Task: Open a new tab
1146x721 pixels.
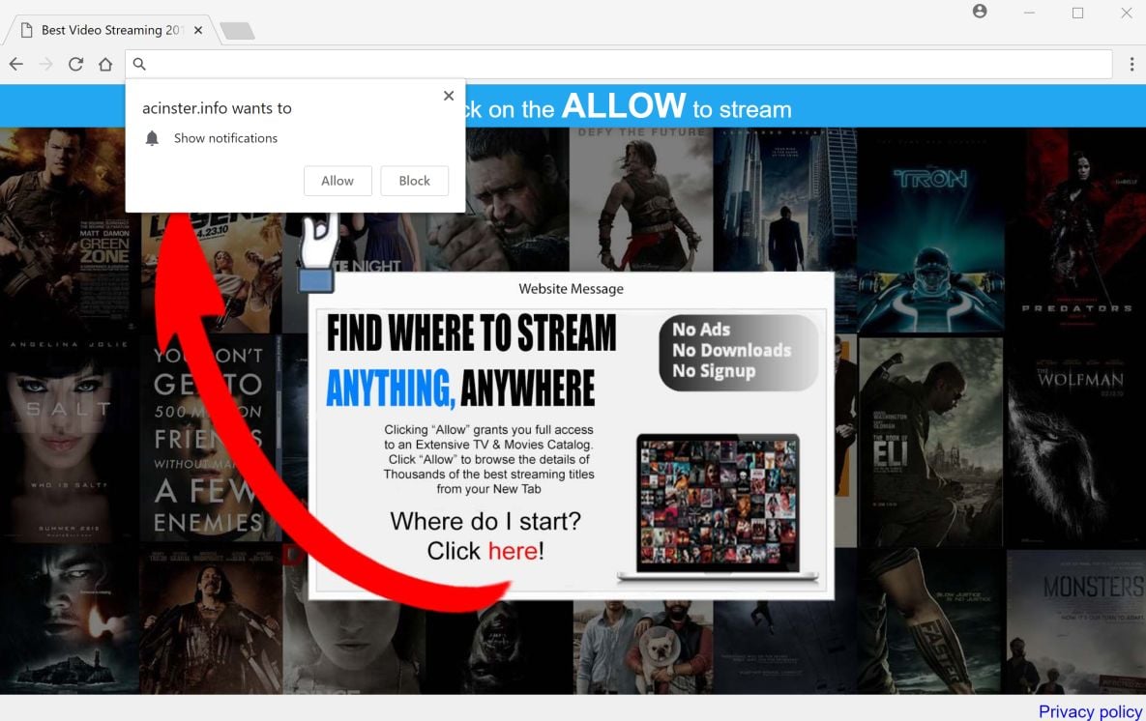Action: (x=238, y=31)
